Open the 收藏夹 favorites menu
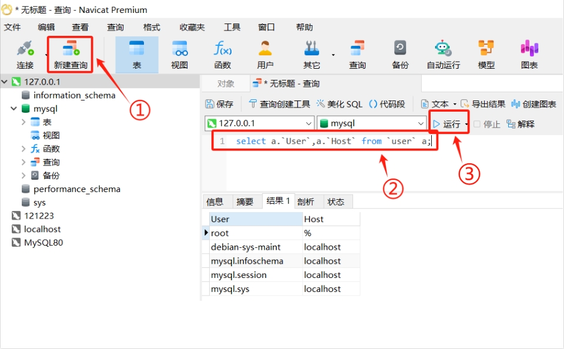 tap(192, 27)
